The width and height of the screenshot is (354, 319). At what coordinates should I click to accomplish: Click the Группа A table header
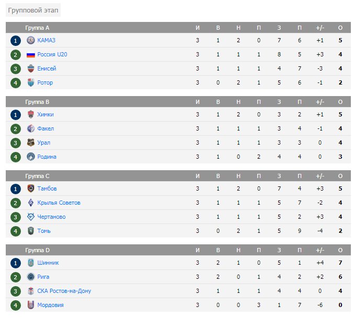[x=178, y=28]
